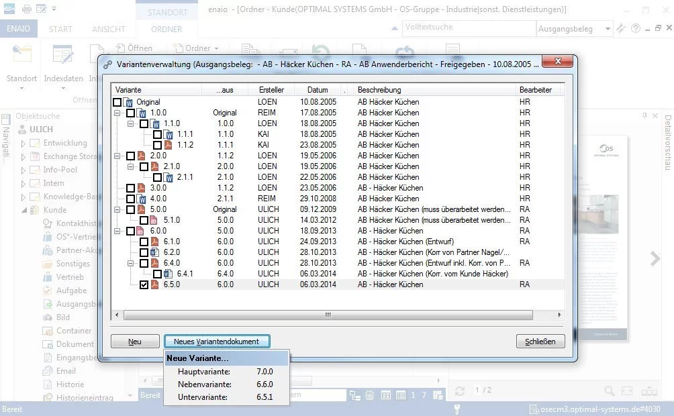
Task: Click the next page arrow in Detailvorschau
Action: pyautogui.click(x=655, y=259)
